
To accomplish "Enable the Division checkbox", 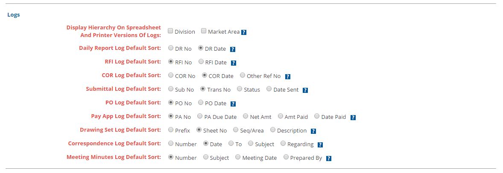I will point(171,31).
